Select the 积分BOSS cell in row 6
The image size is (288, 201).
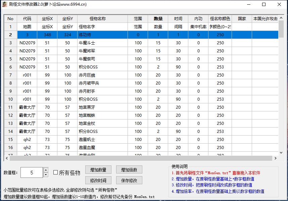(x=102, y=67)
